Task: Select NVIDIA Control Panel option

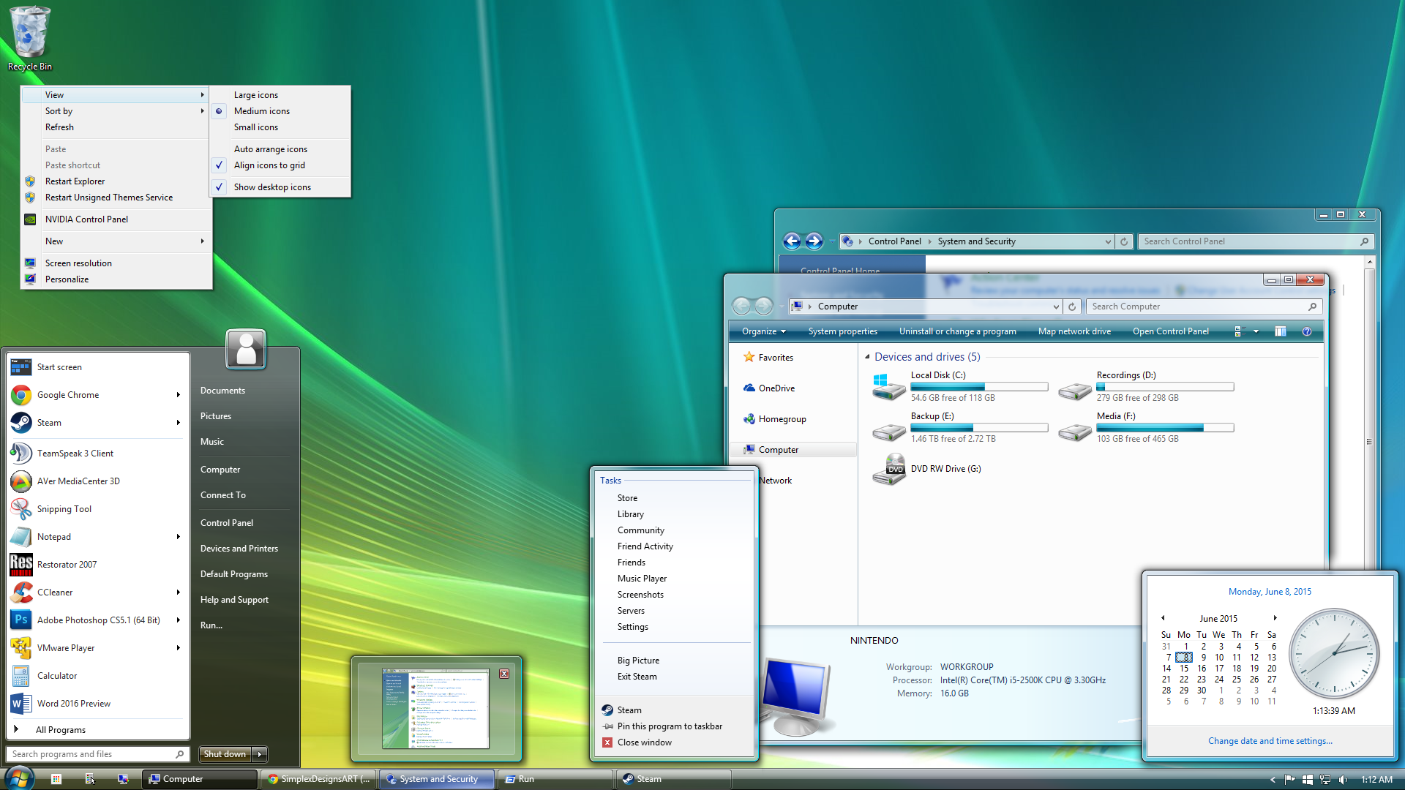Action: pyautogui.click(x=86, y=219)
